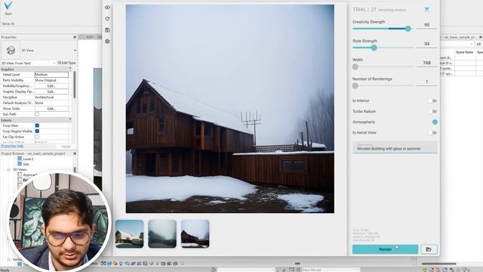Click the Width value field 768
This screenshot has width=483, height=272.
click(x=426, y=63)
